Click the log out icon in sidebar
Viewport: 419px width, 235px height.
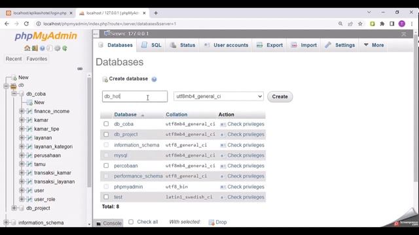pos(35,48)
